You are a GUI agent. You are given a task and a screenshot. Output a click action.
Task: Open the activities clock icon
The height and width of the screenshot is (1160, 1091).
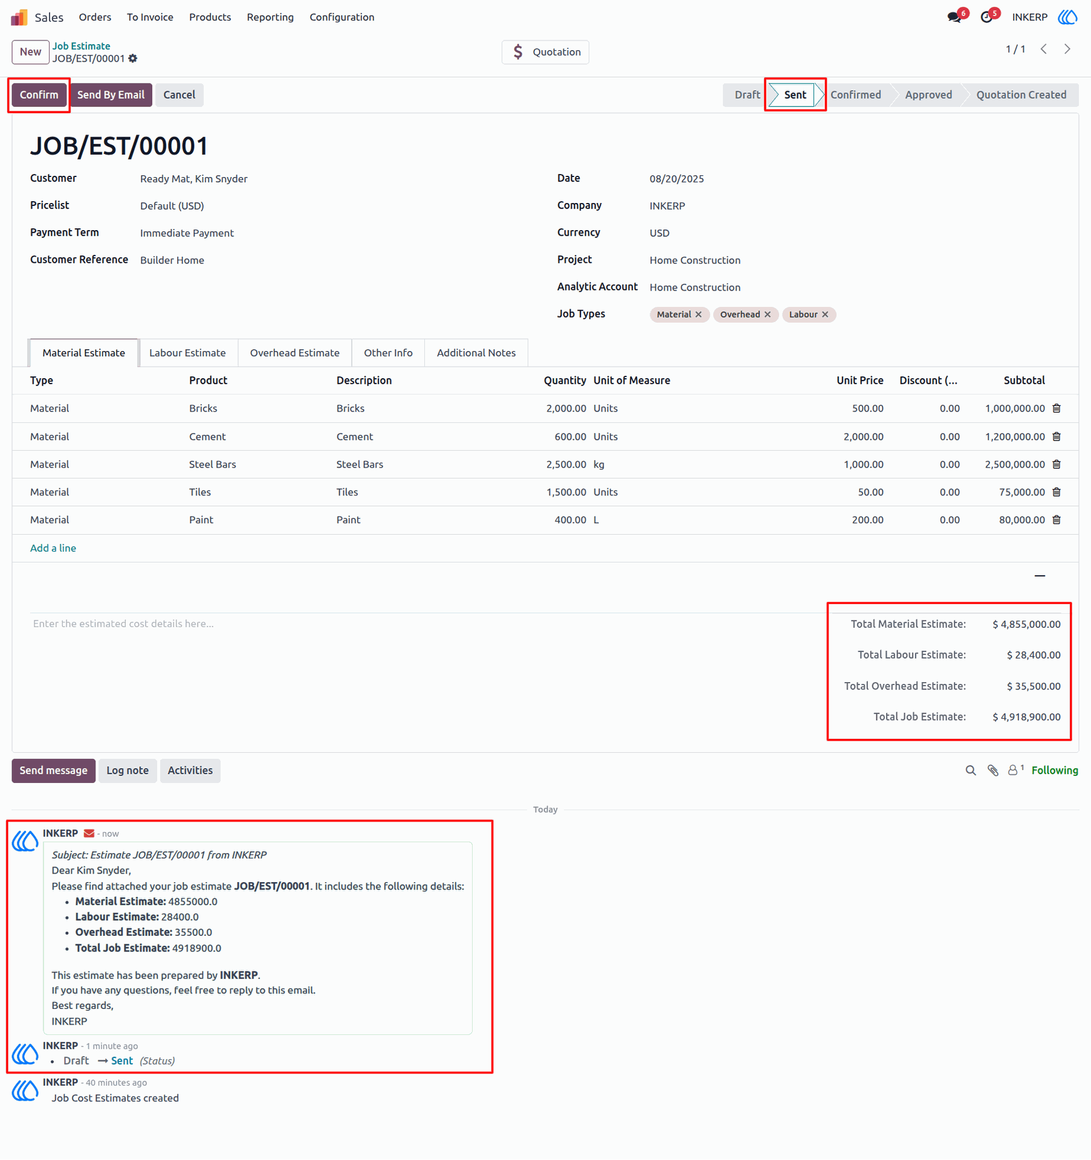(x=986, y=18)
